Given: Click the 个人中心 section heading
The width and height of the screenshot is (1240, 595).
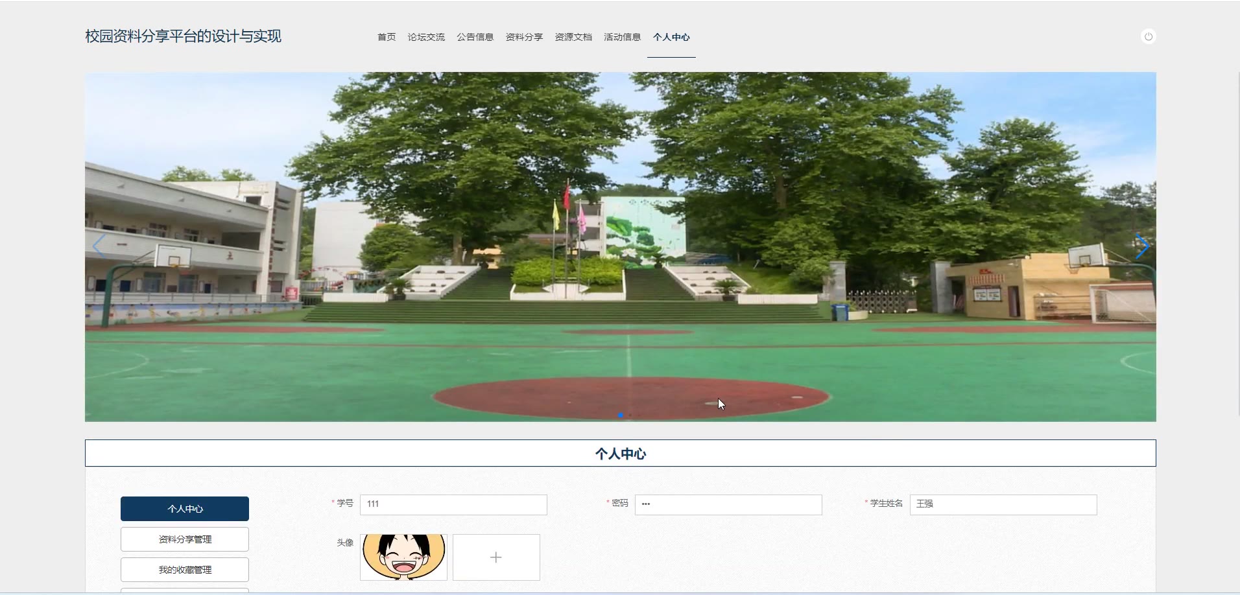Looking at the screenshot, I should click(621, 454).
